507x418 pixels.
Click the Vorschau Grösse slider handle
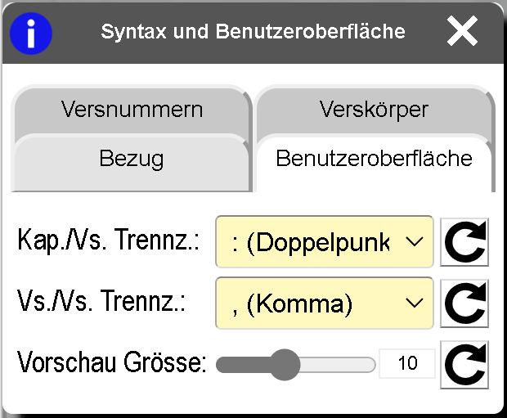[x=285, y=364]
